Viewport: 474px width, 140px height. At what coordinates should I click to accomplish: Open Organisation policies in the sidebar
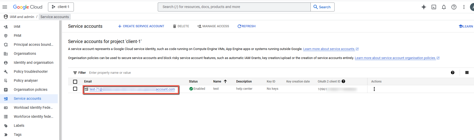30,89
